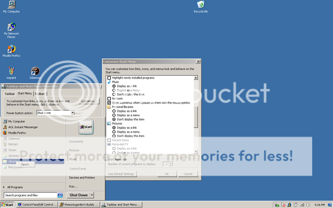Switch to the Toolbars tab
The height and width of the screenshot is (208, 333).
coord(40,94)
